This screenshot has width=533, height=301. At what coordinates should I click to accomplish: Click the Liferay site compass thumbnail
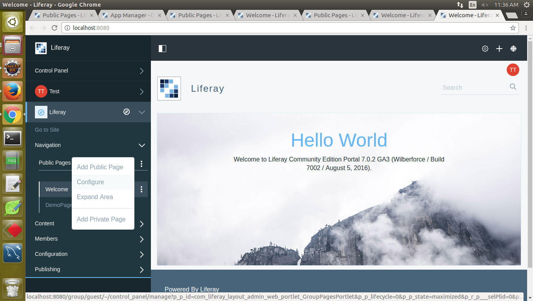tap(41, 112)
